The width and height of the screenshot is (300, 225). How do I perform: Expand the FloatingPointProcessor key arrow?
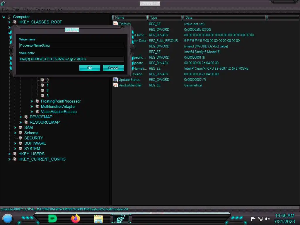pyautogui.click(x=32, y=101)
